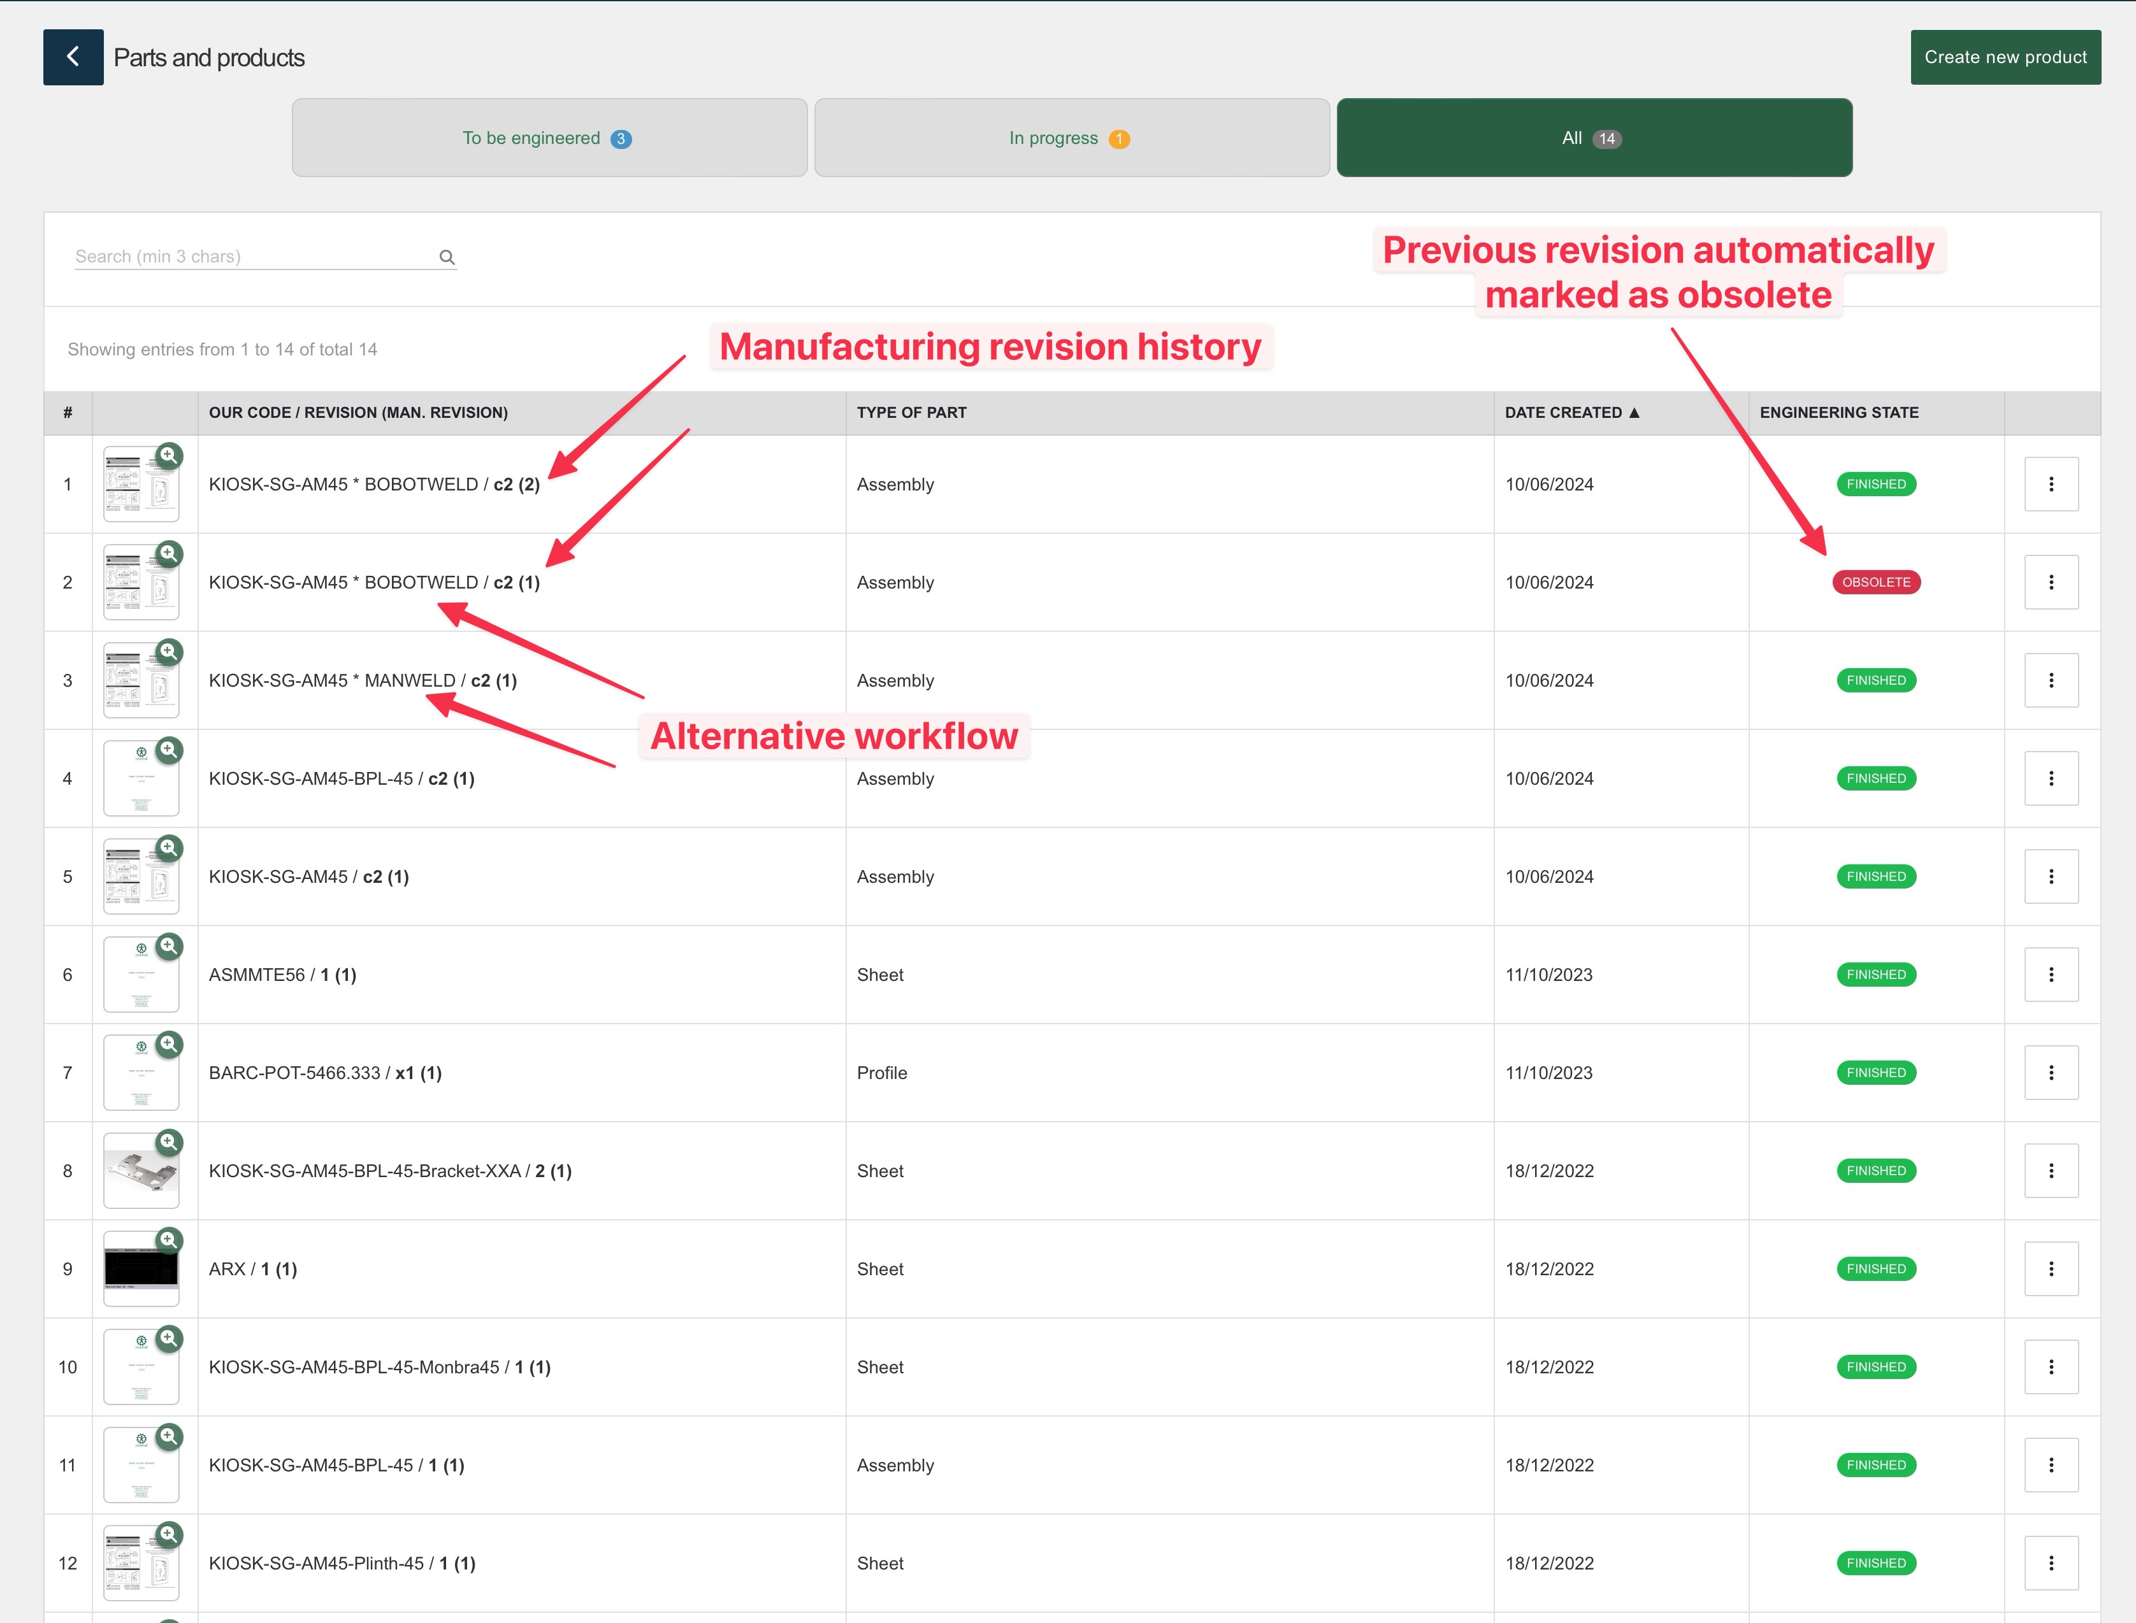2136x1623 pixels.
Task: Zoom the ARX part thumbnail magnifier
Action: 169,1240
